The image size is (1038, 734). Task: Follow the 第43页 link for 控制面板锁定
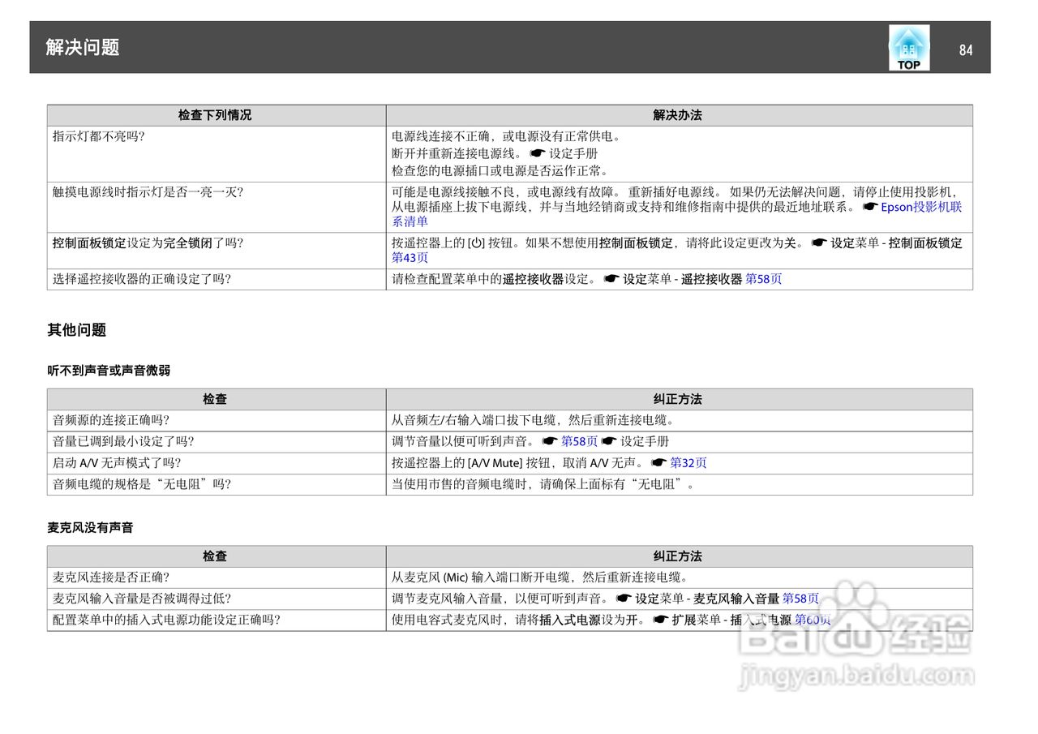tap(410, 258)
